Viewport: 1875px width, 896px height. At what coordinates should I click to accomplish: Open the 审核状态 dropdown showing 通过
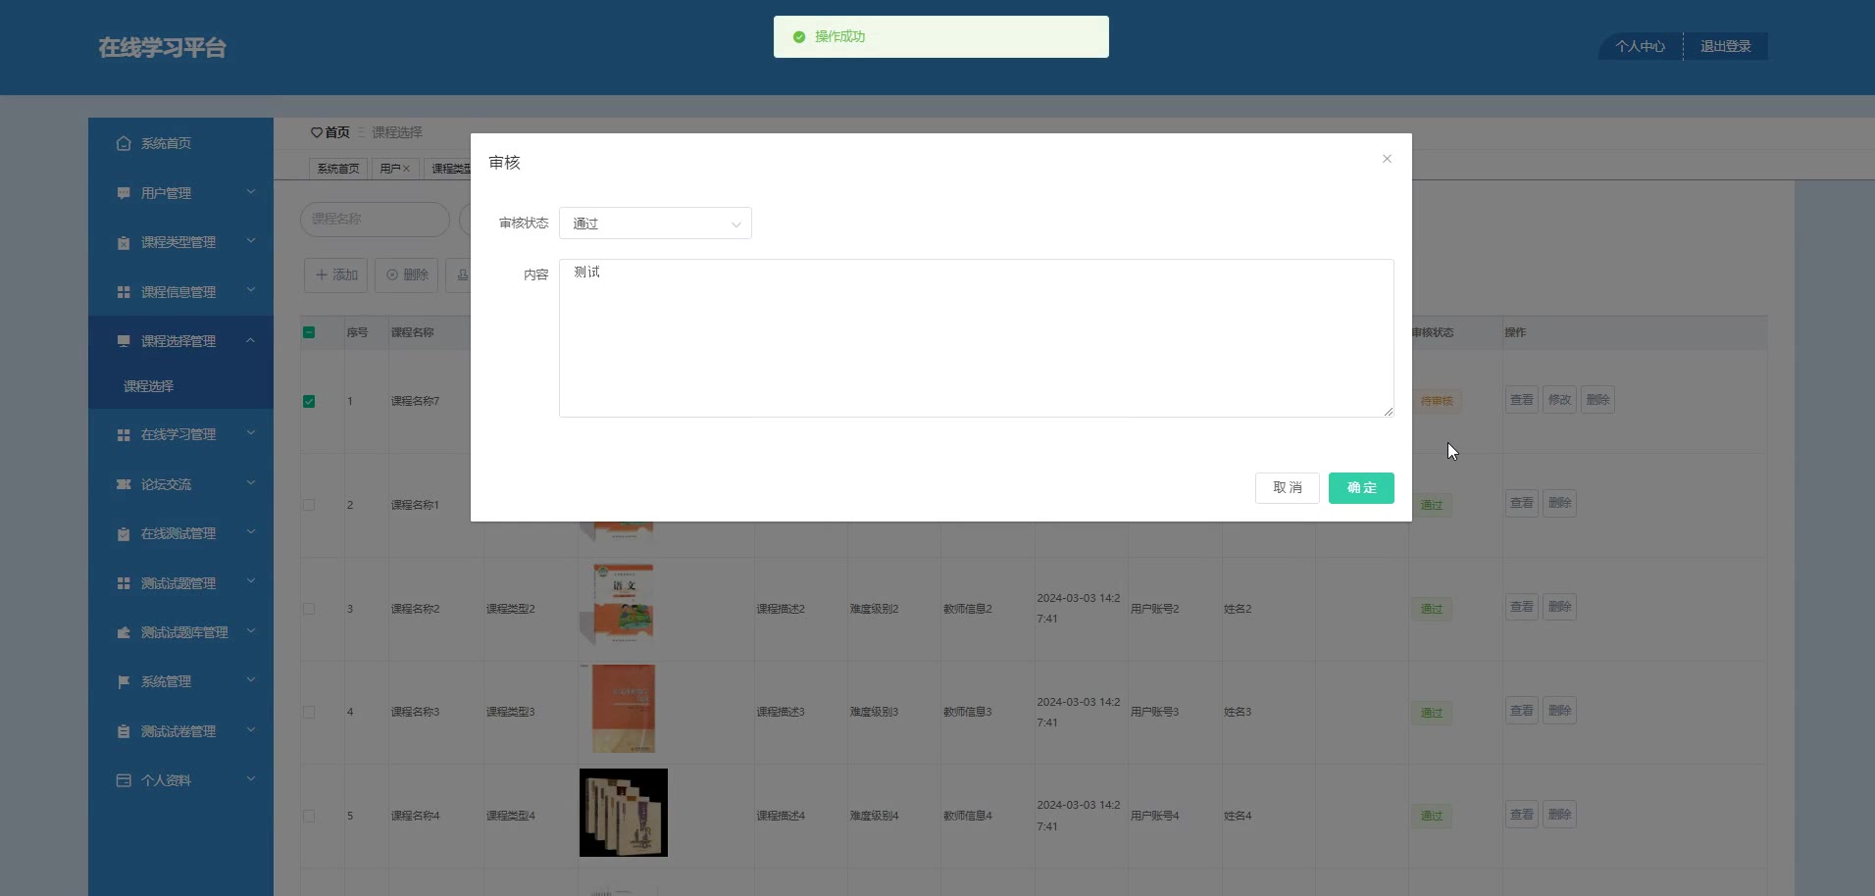coord(655,224)
